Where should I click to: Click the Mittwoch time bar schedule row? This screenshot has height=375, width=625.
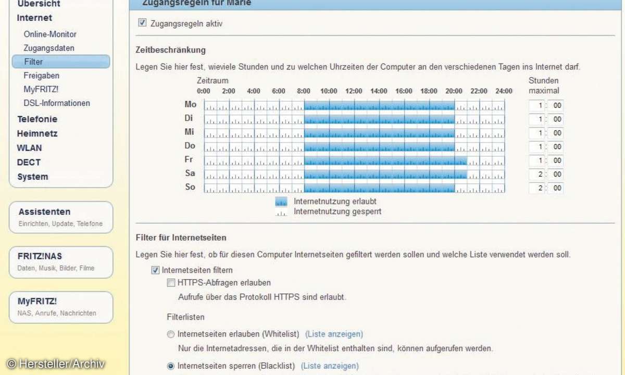354,133
